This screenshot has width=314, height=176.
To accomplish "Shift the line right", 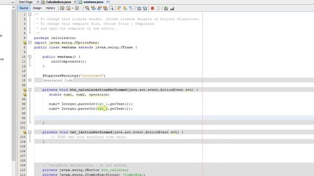I will click(145, 8).
